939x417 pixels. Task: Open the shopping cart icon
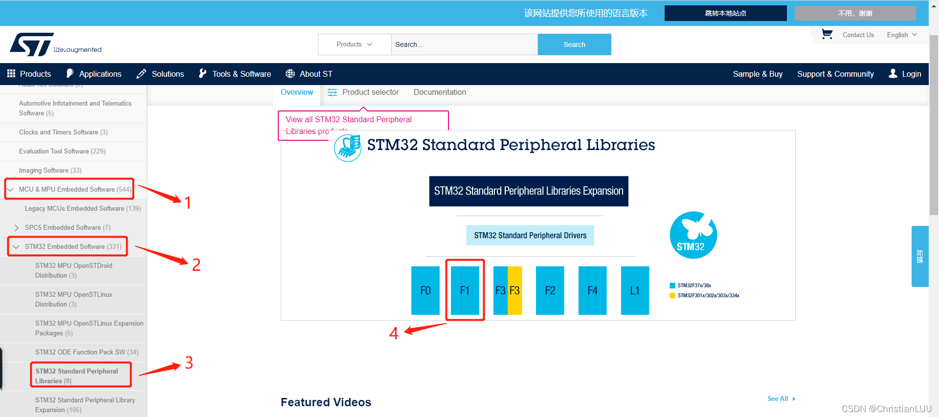[827, 34]
